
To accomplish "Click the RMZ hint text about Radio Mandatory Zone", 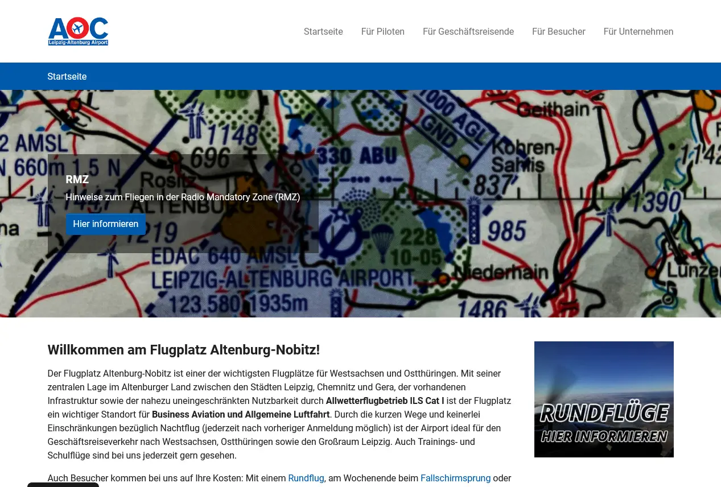I will [183, 197].
